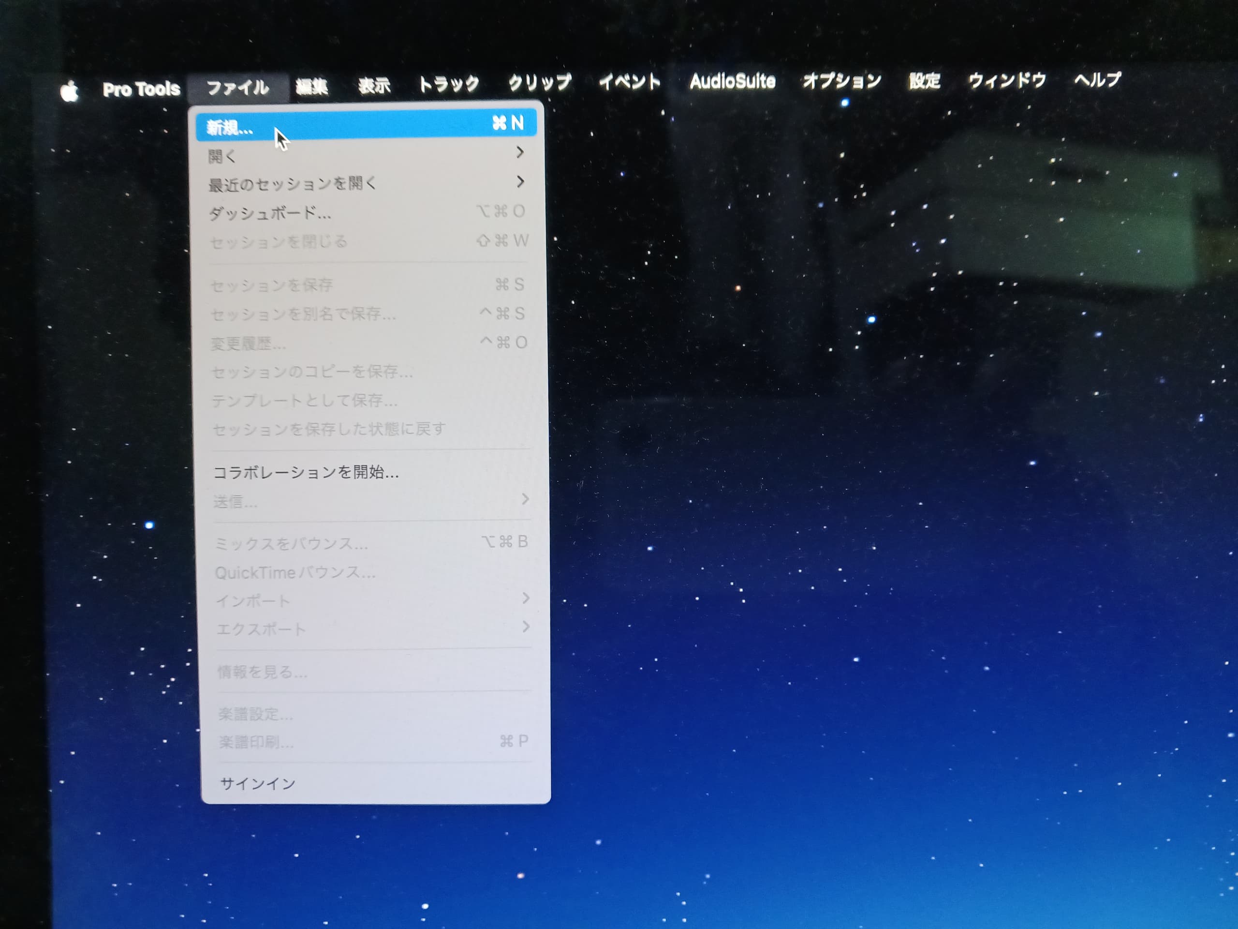
Task: Open ダッシュボード... from File menu
Action: (270, 213)
